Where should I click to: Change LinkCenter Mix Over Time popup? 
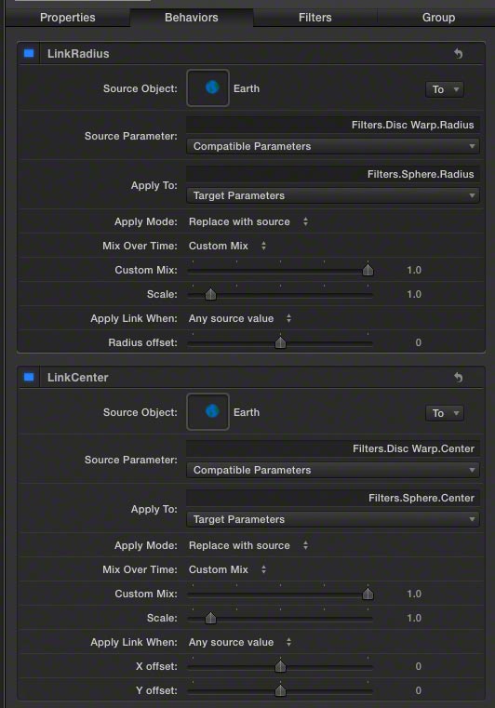pyautogui.click(x=228, y=569)
